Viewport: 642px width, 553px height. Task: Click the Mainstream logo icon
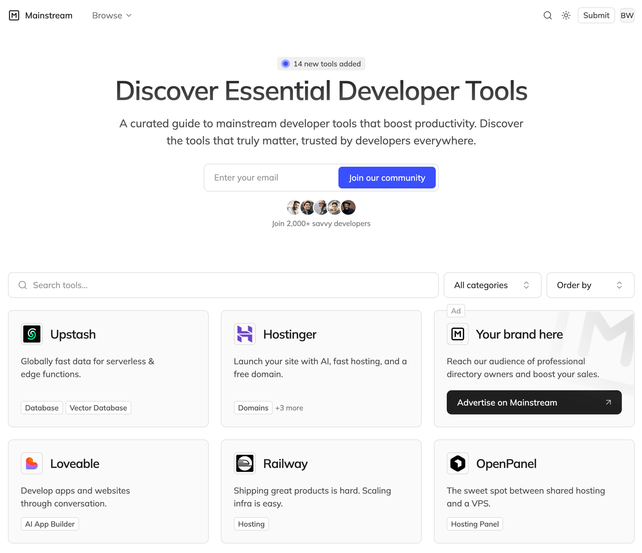(x=14, y=15)
